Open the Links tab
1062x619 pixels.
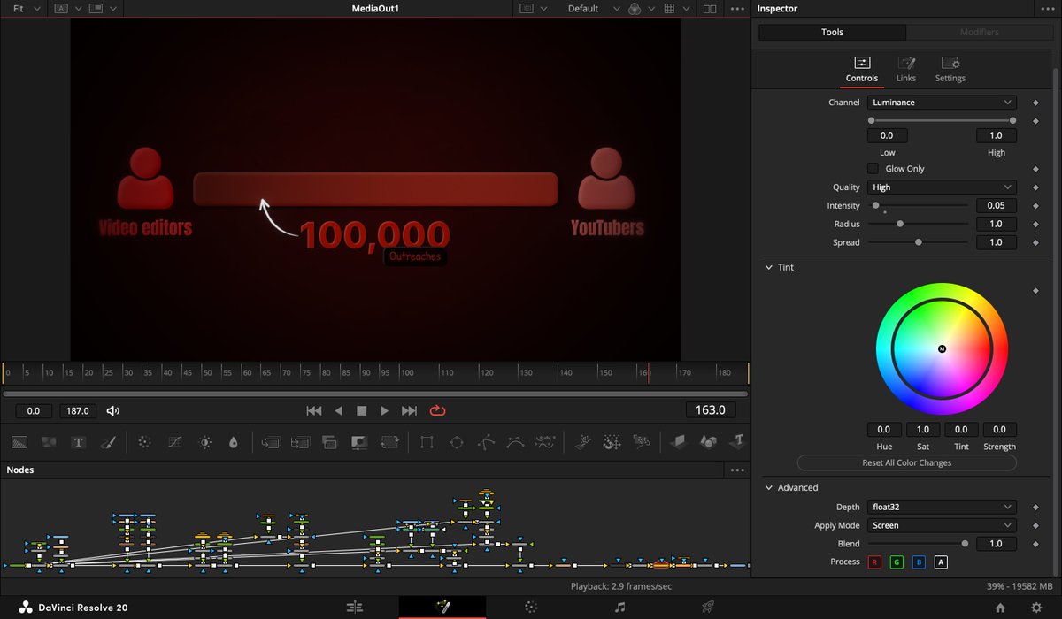[x=906, y=69]
